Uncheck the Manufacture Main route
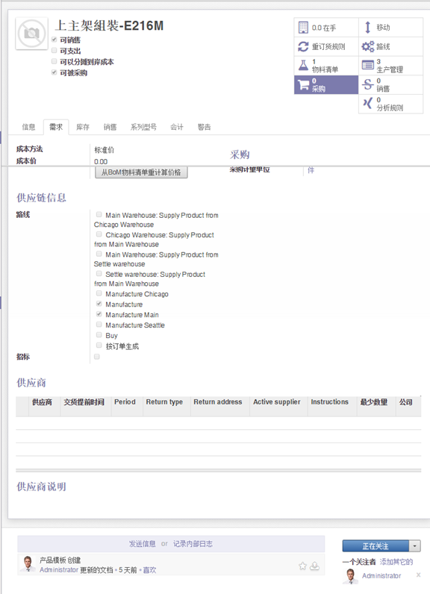Viewport: 430px width, 594px height. (99, 314)
